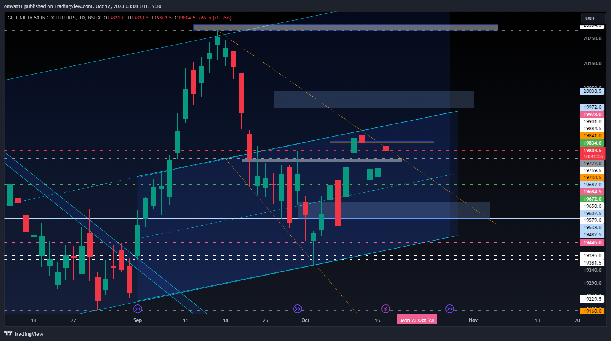Click the highlighted Mon 23 Oct '23 date label
611x341 pixels.
(x=417, y=320)
